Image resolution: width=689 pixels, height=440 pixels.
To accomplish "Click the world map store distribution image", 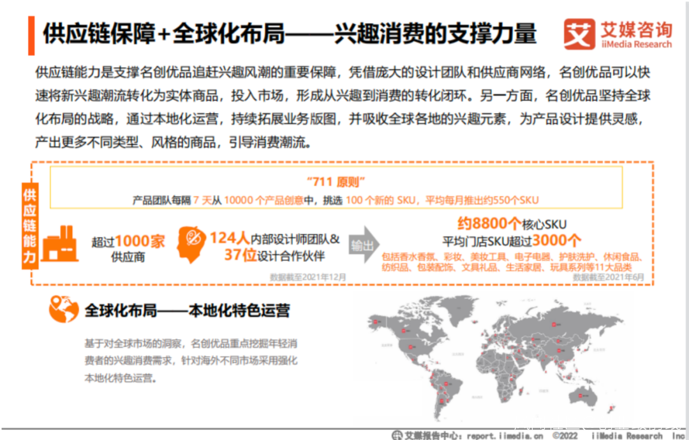I will click(495, 357).
